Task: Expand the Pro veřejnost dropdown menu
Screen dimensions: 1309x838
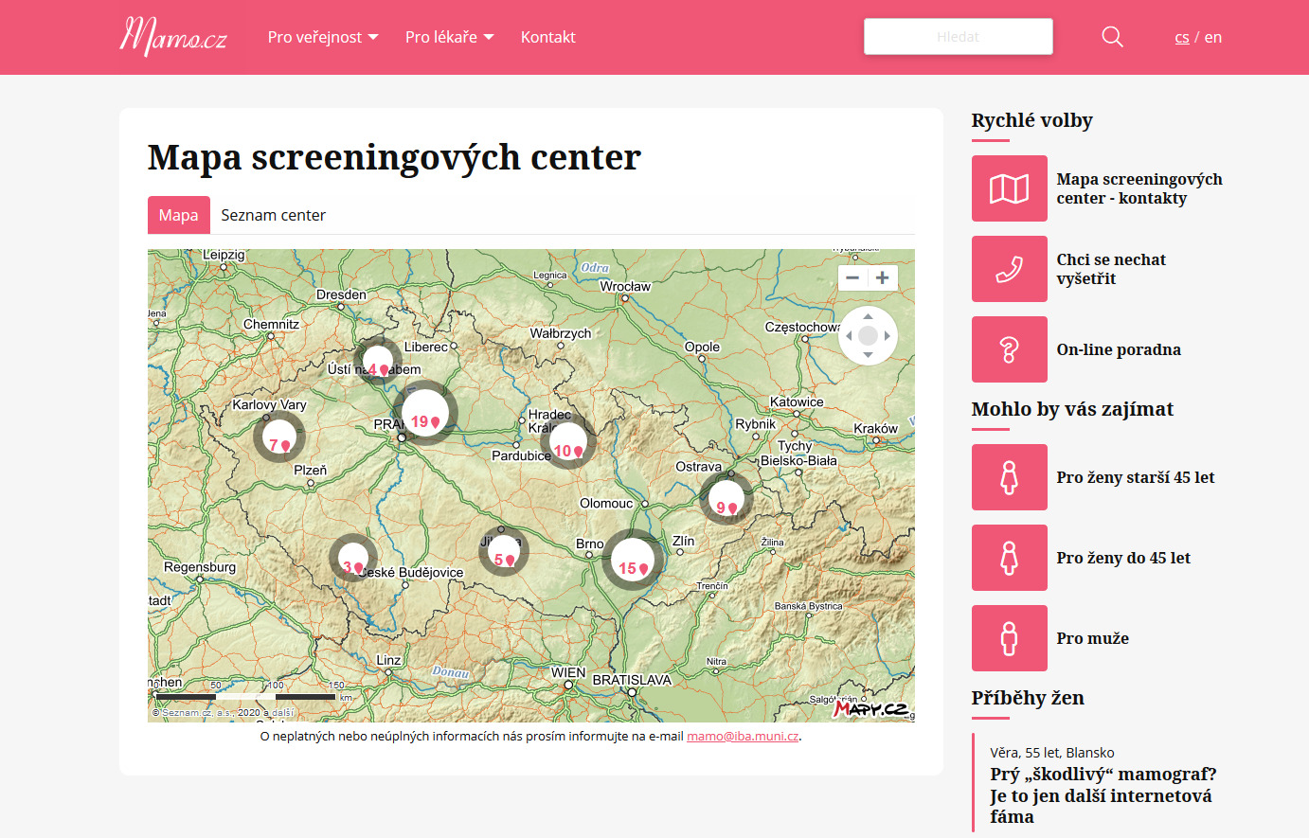Action: [323, 37]
